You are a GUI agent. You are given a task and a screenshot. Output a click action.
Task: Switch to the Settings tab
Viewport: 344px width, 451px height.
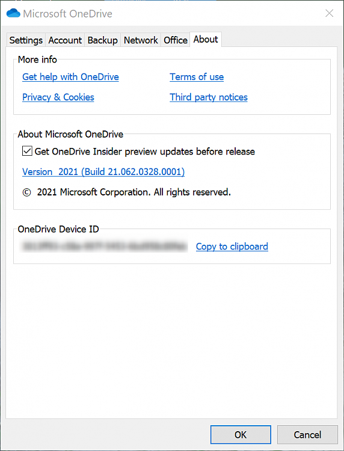pos(26,40)
